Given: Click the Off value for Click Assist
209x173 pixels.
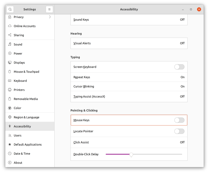Looking at the screenshot, I should (182, 142).
